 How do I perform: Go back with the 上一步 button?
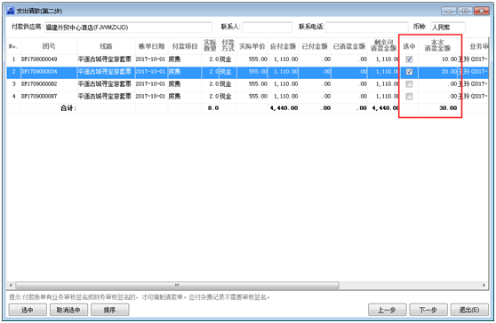[x=388, y=310]
